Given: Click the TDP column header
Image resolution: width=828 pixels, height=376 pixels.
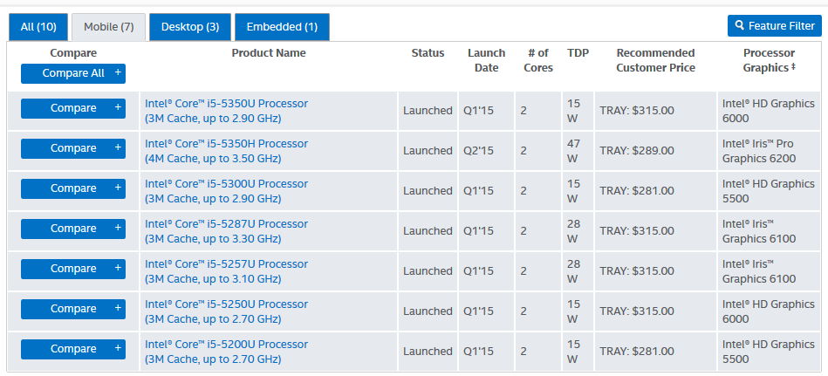Looking at the screenshot, I should pyautogui.click(x=578, y=53).
